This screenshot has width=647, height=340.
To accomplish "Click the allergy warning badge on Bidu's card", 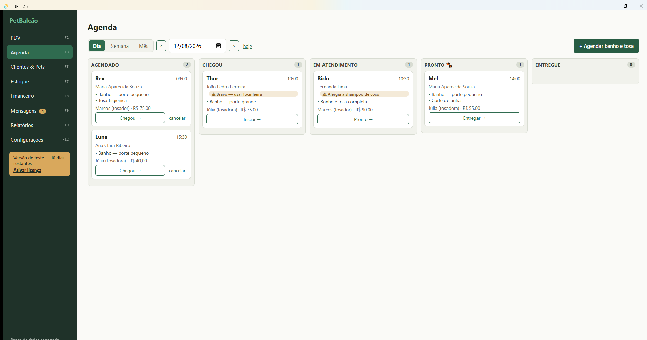I will pyautogui.click(x=365, y=94).
